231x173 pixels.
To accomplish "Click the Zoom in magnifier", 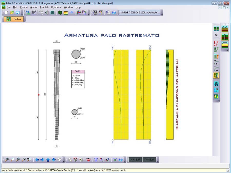I will tap(7, 159).
